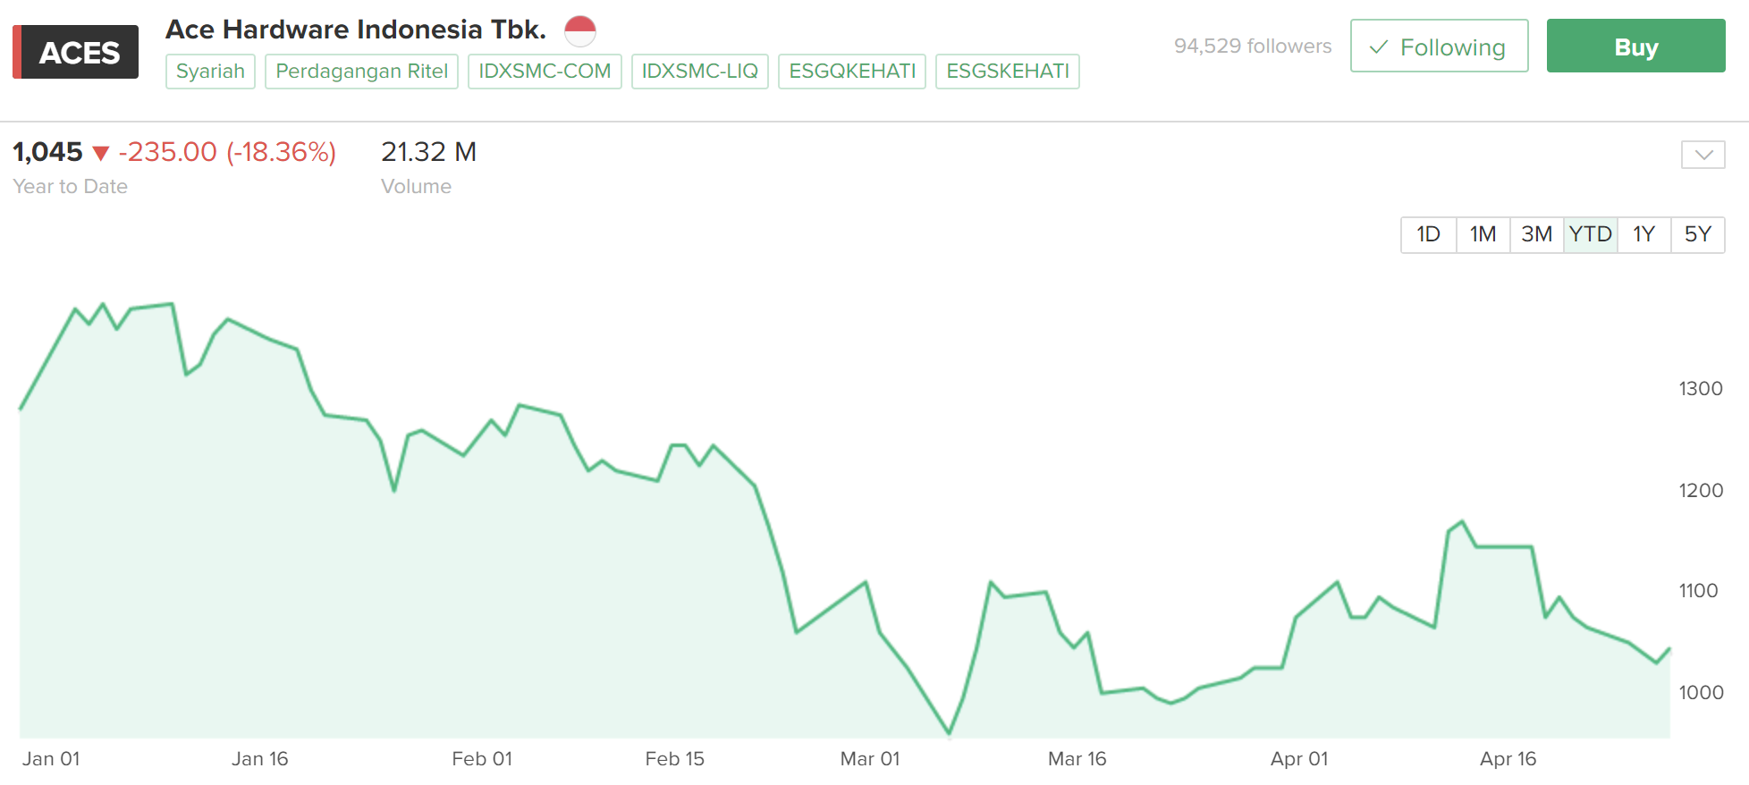
Task: Open the Perdagangan Ritel sector tag
Action: [x=361, y=72]
